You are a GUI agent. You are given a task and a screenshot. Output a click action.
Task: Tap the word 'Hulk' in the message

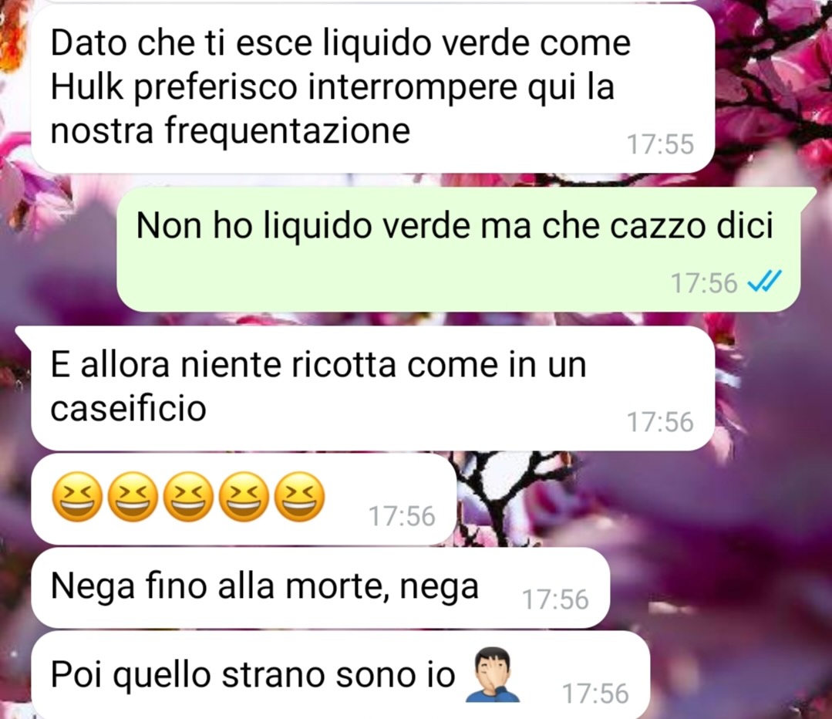(86, 86)
